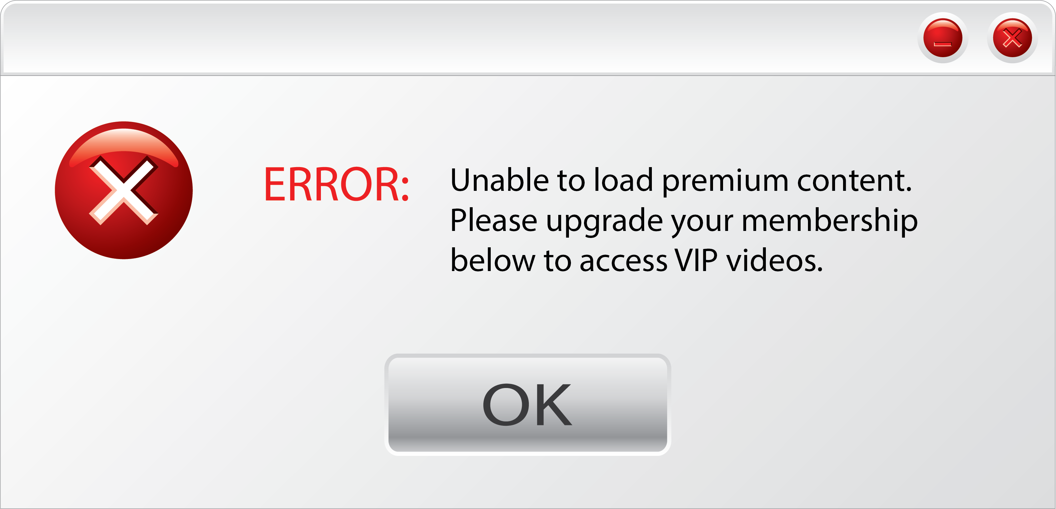Click the word "videos" in the message
Image resolution: width=1056 pixels, height=509 pixels.
click(775, 260)
